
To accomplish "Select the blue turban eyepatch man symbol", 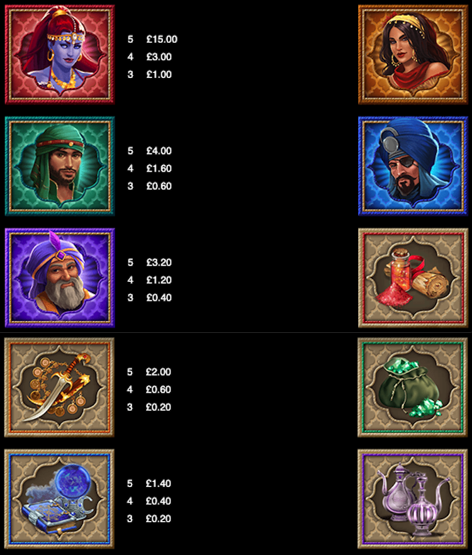I will [413, 166].
